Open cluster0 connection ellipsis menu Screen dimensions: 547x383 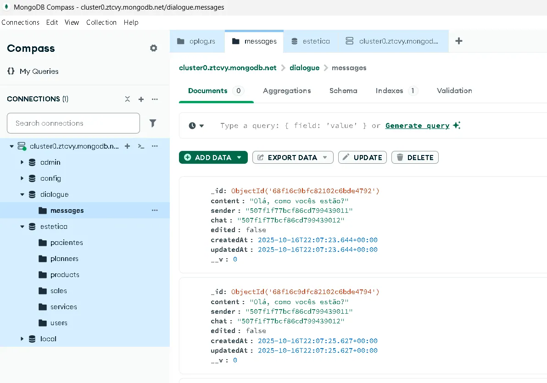point(155,146)
